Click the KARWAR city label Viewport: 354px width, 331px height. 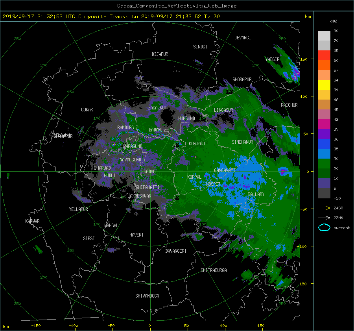click(x=32, y=221)
